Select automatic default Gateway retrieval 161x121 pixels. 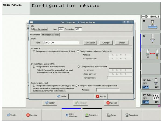point(34,86)
